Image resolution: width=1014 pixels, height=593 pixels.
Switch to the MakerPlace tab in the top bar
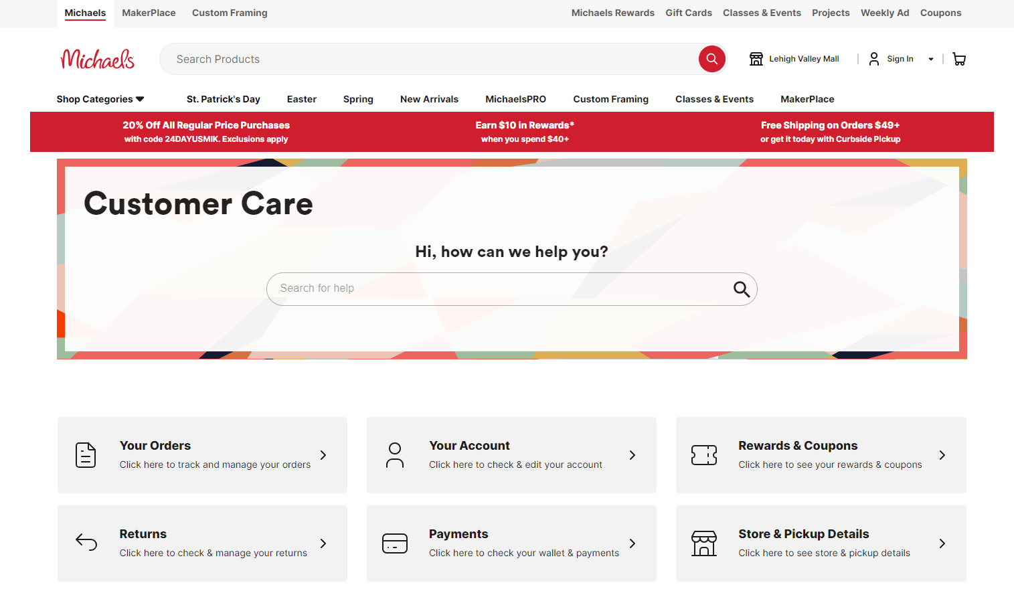pyautogui.click(x=149, y=13)
